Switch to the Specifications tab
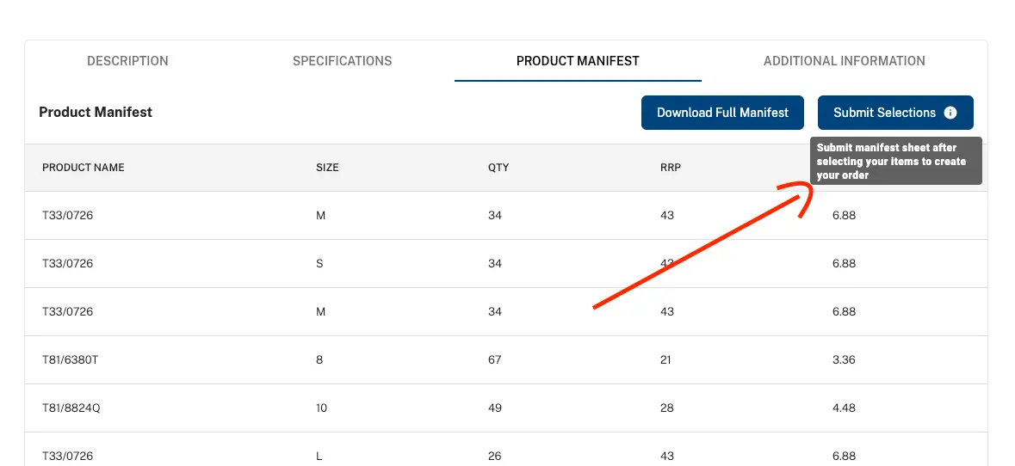Screen dimensions: 1015x466 pos(342,61)
